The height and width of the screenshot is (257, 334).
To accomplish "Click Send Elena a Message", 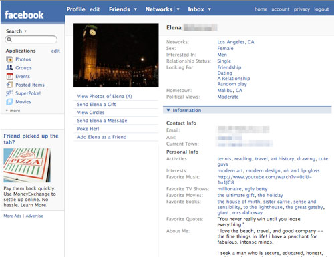I will 102,121.
